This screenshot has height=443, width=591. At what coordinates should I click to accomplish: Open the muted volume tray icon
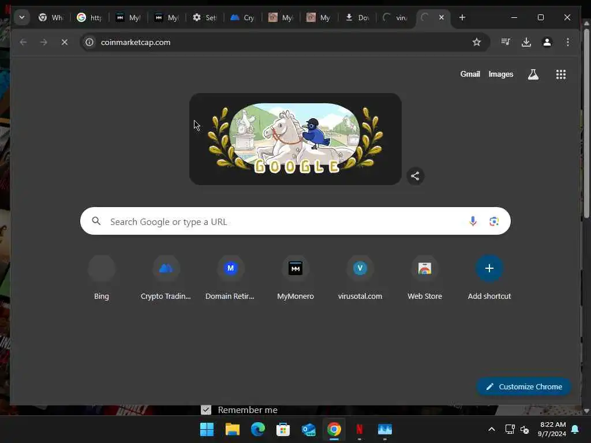coord(524,429)
